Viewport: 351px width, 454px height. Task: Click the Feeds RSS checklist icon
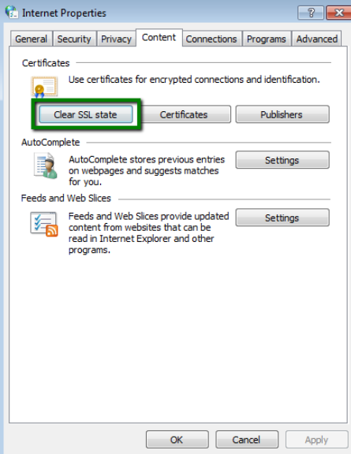44,224
